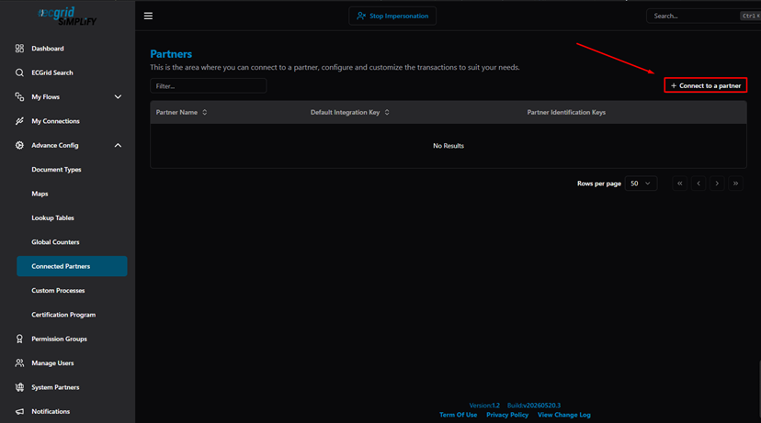Open System Partners page
Viewport: 761px width, 423px height.
click(55, 387)
